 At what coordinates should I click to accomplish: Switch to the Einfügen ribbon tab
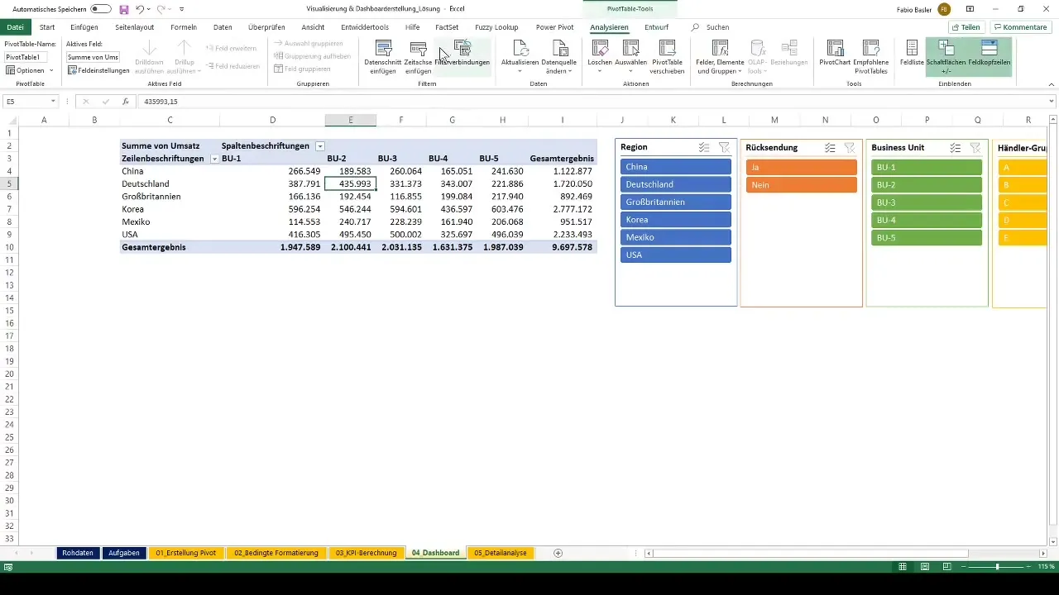[x=84, y=27]
